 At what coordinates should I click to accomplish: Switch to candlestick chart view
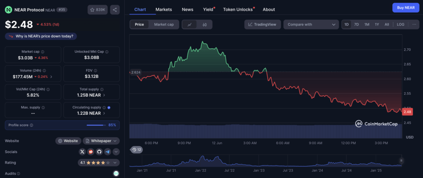tap(204, 24)
